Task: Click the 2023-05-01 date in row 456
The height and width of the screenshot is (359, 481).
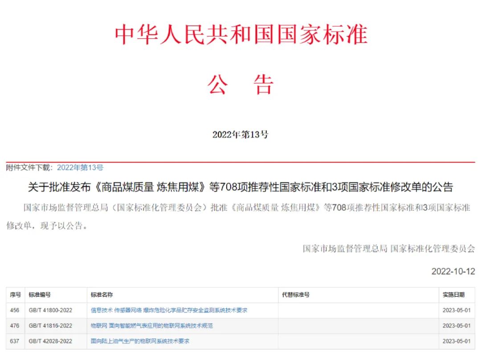Action: click(x=457, y=311)
